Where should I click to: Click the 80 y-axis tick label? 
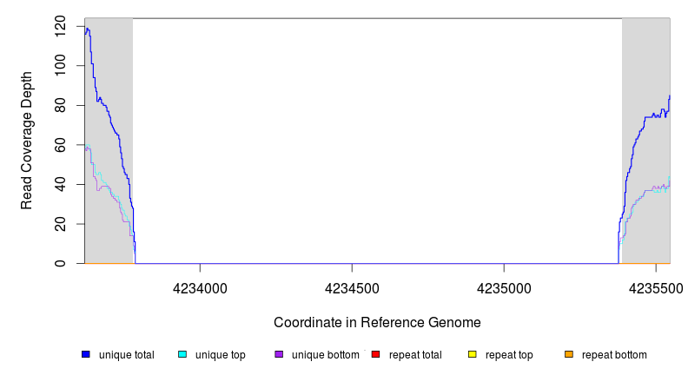coord(60,105)
